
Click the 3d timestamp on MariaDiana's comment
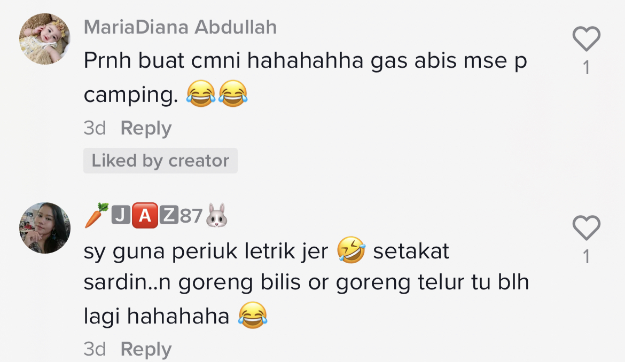point(95,128)
